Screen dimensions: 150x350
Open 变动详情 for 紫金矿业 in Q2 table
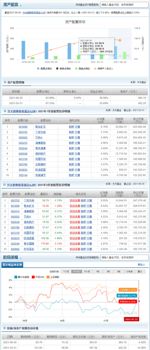coord(75,206)
